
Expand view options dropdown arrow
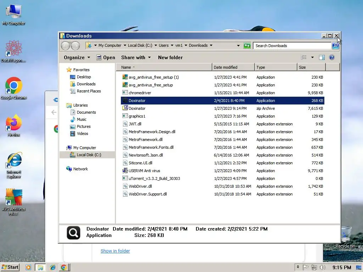(312, 57)
